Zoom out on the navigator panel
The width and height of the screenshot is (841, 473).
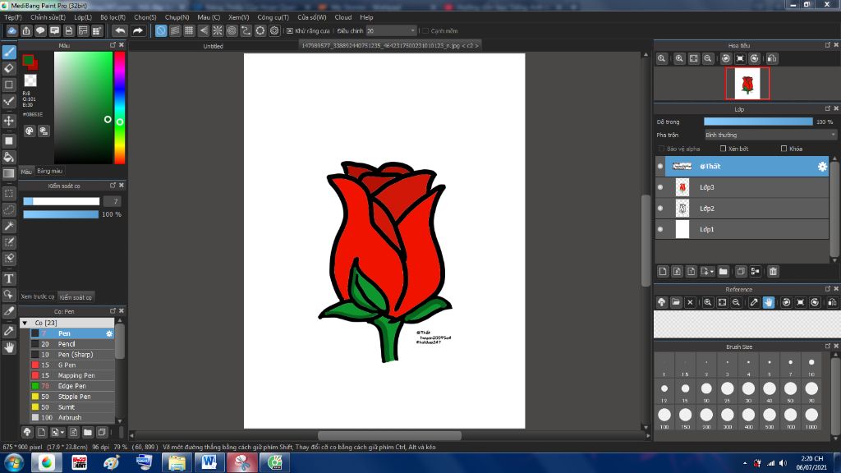click(708, 58)
